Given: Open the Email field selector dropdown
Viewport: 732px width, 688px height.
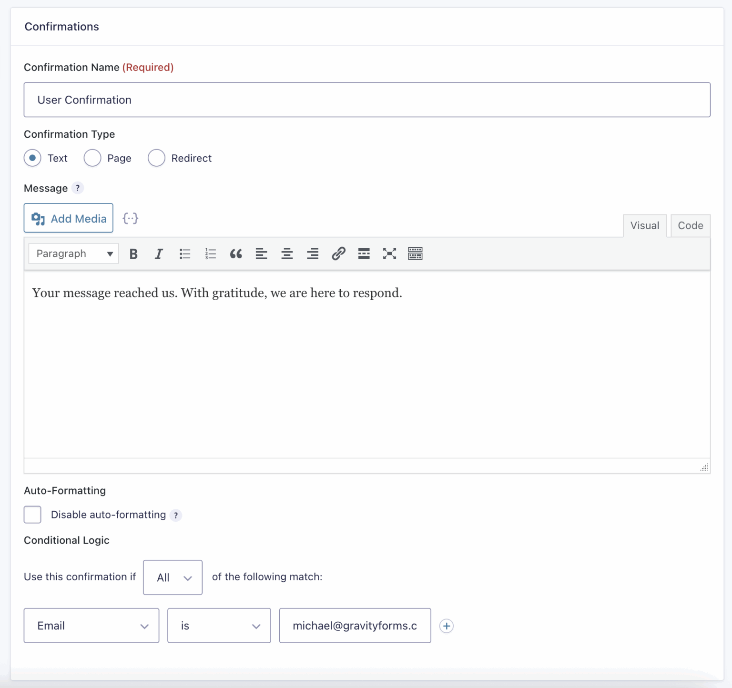Looking at the screenshot, I should click(91, 626).
